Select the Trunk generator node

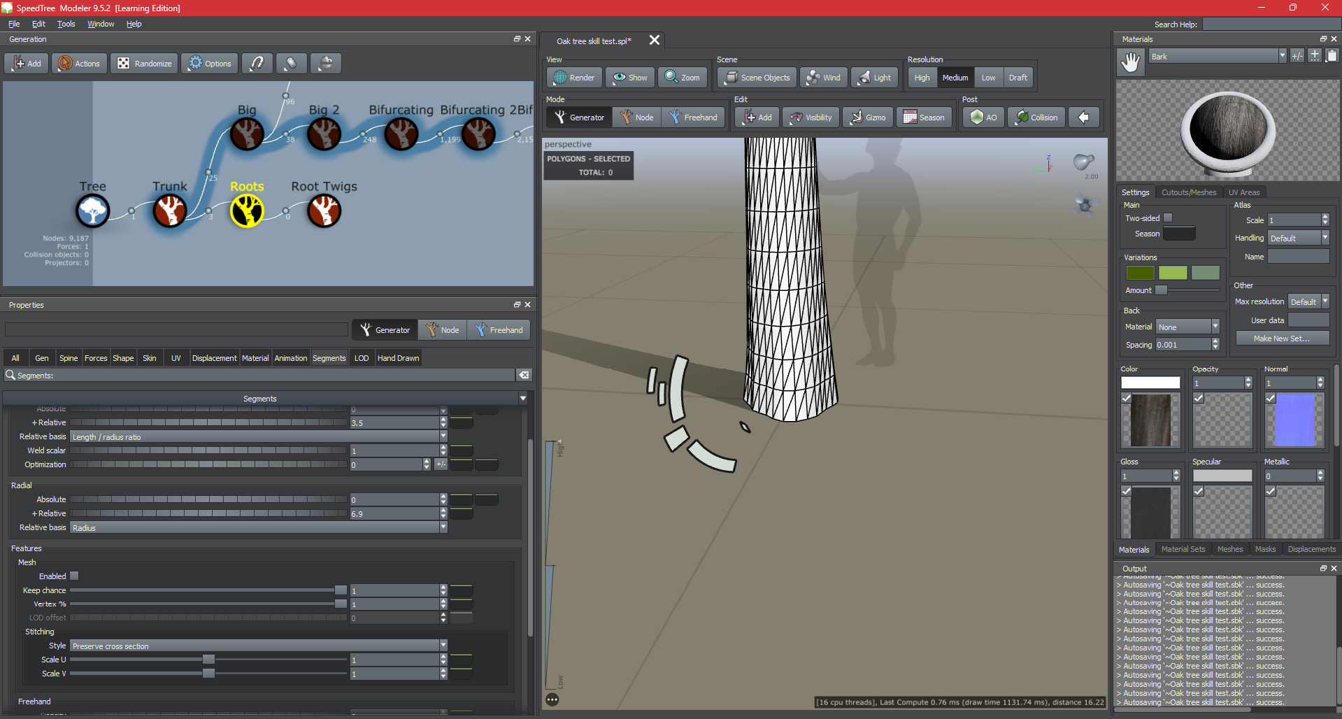169,211
